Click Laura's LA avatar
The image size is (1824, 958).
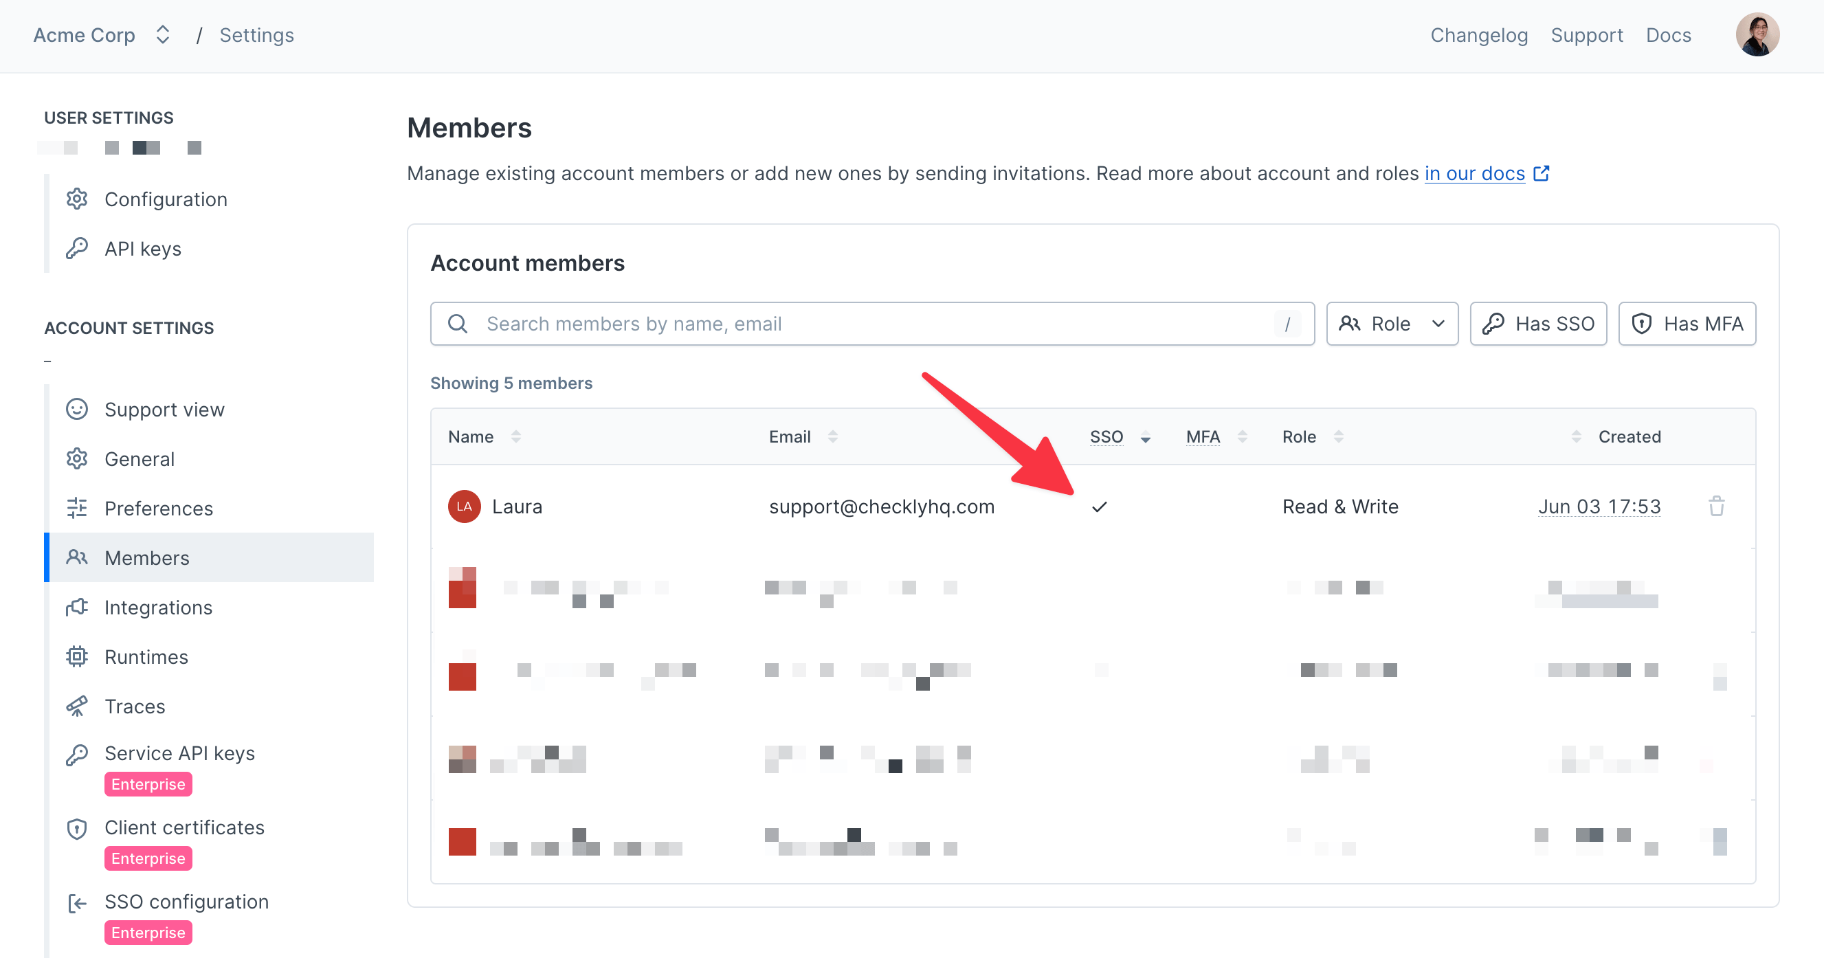[465, 506]
